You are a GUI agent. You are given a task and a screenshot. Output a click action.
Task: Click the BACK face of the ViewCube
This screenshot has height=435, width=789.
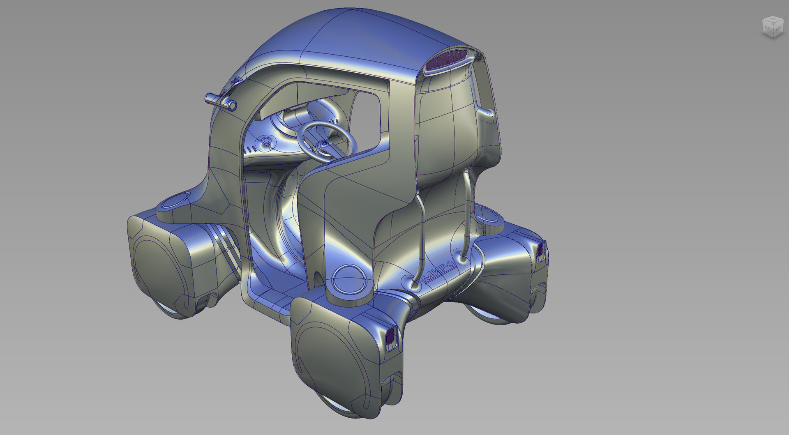click(x=779, y=28)
